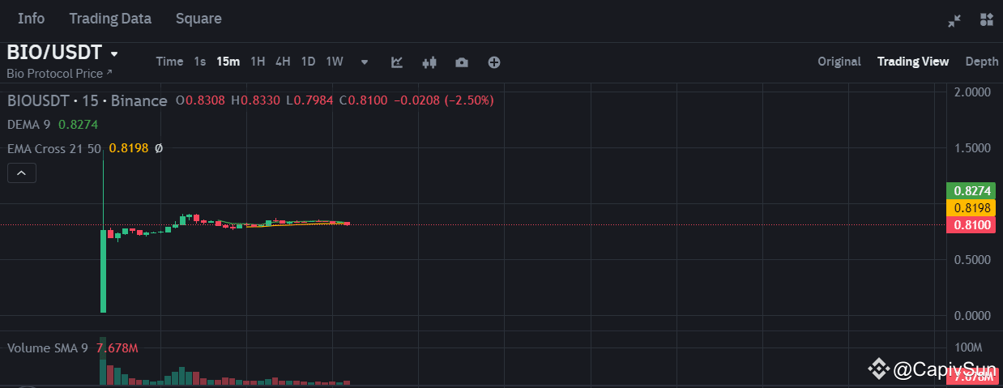Viewport: 1003px width, 388px height.
Task: Expand the BIO/USDT pair dropdown
Action: click(114, 53)
